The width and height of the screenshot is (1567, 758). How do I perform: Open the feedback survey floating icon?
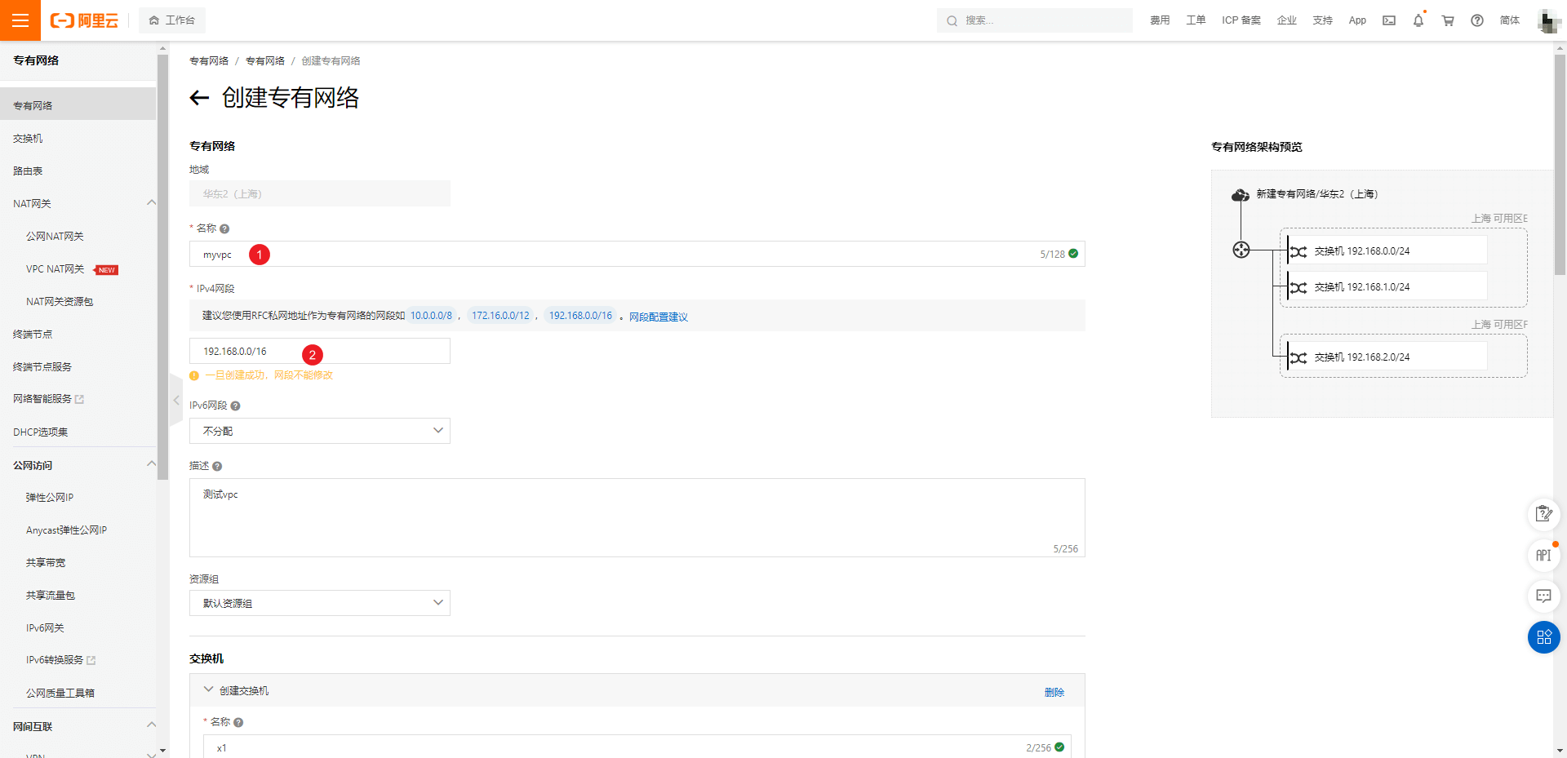pyautogui.click(x=1543, y=514)
